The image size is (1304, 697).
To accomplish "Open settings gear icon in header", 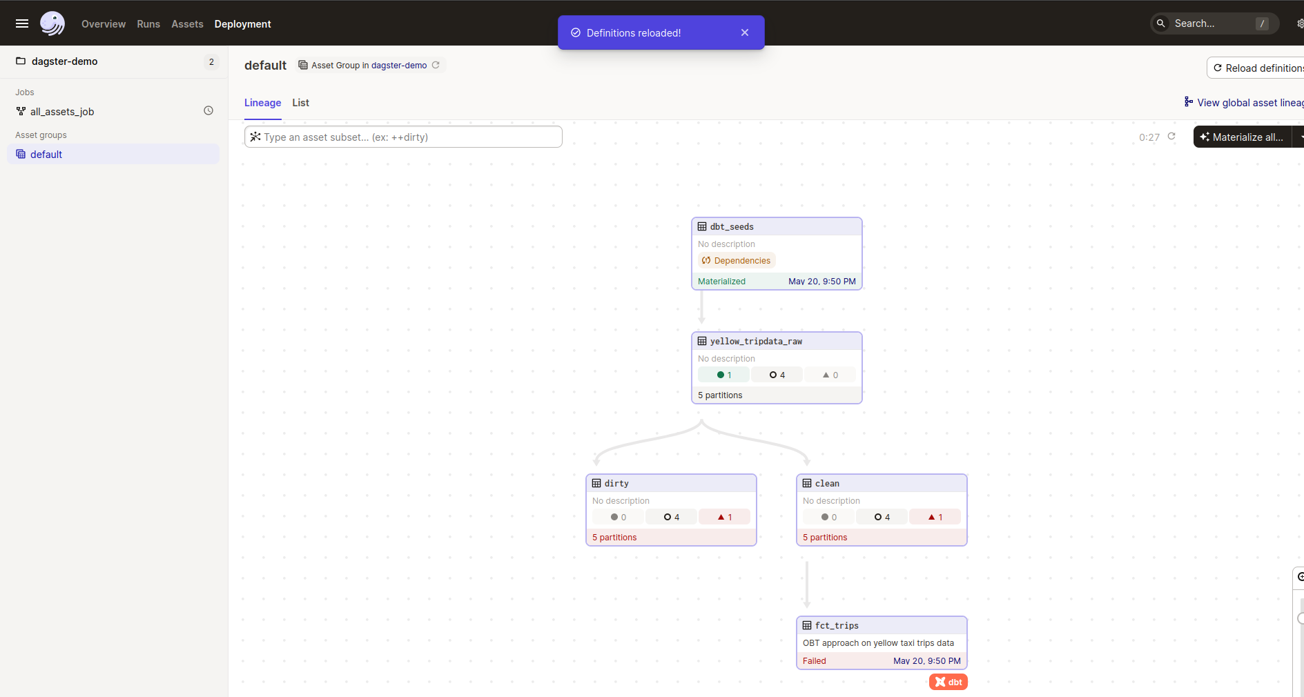I will coord(1299,23).
